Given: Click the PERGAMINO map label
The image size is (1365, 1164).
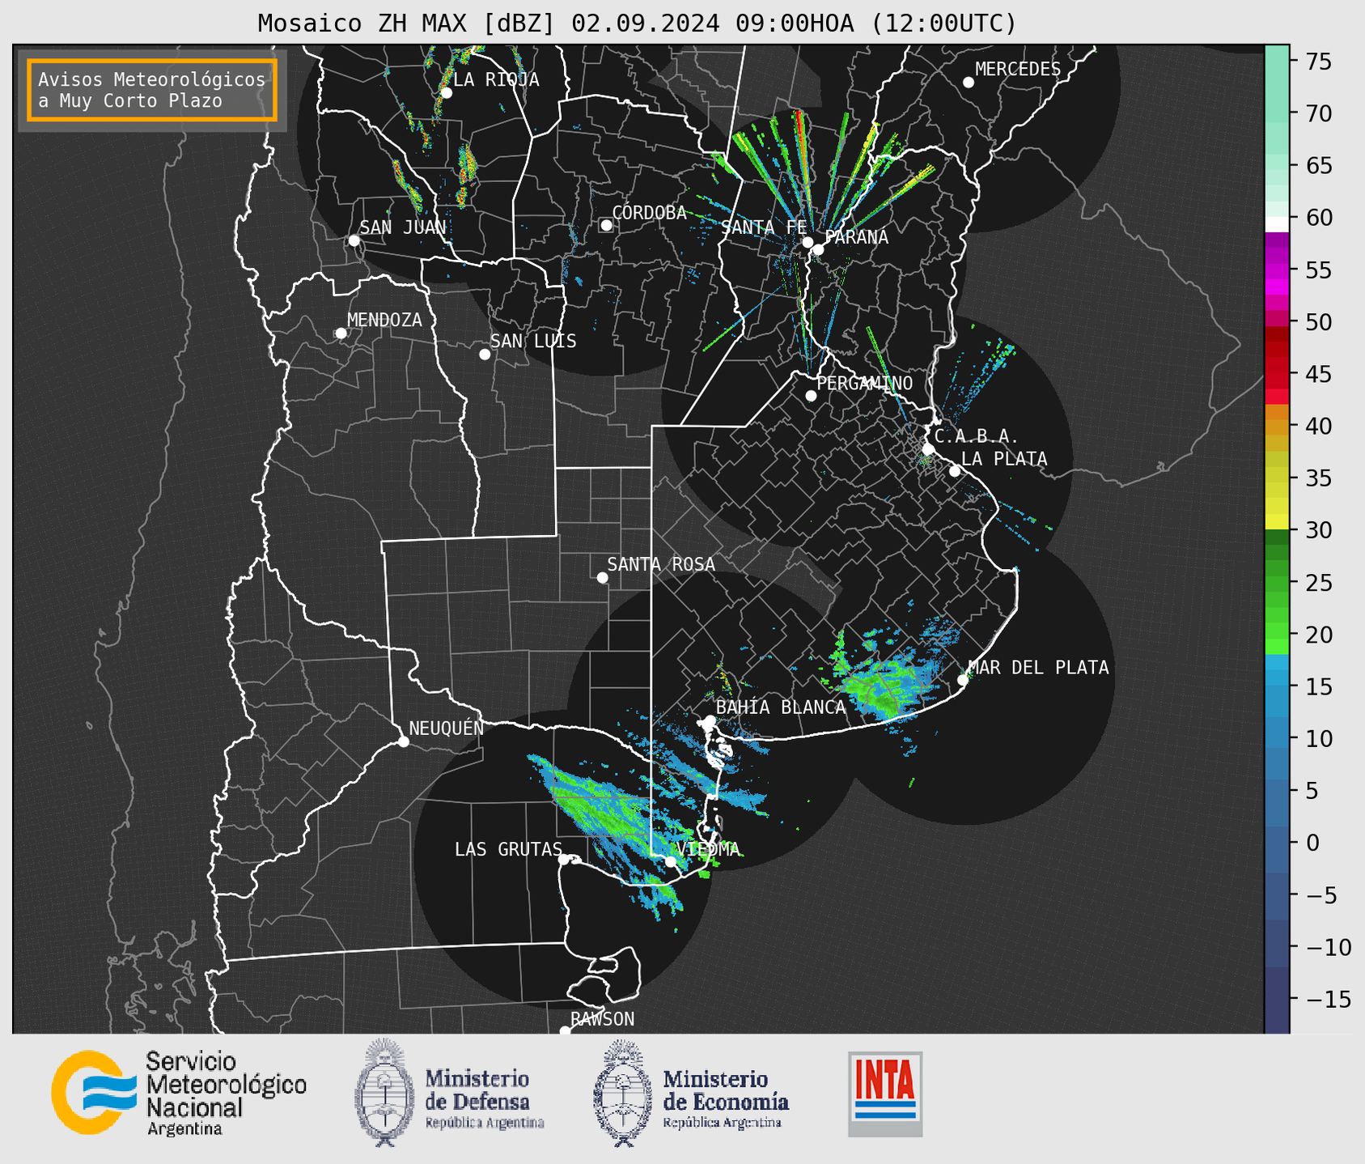Looking at the screenshot, I should point(865,383).
